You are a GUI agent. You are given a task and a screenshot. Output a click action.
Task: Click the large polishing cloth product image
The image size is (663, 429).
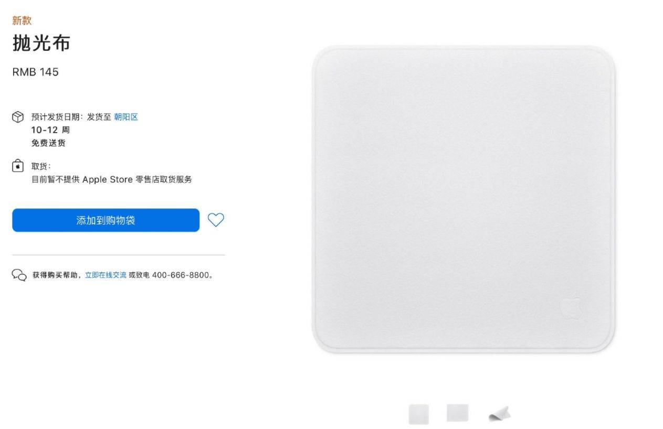[x=464, y=199]
